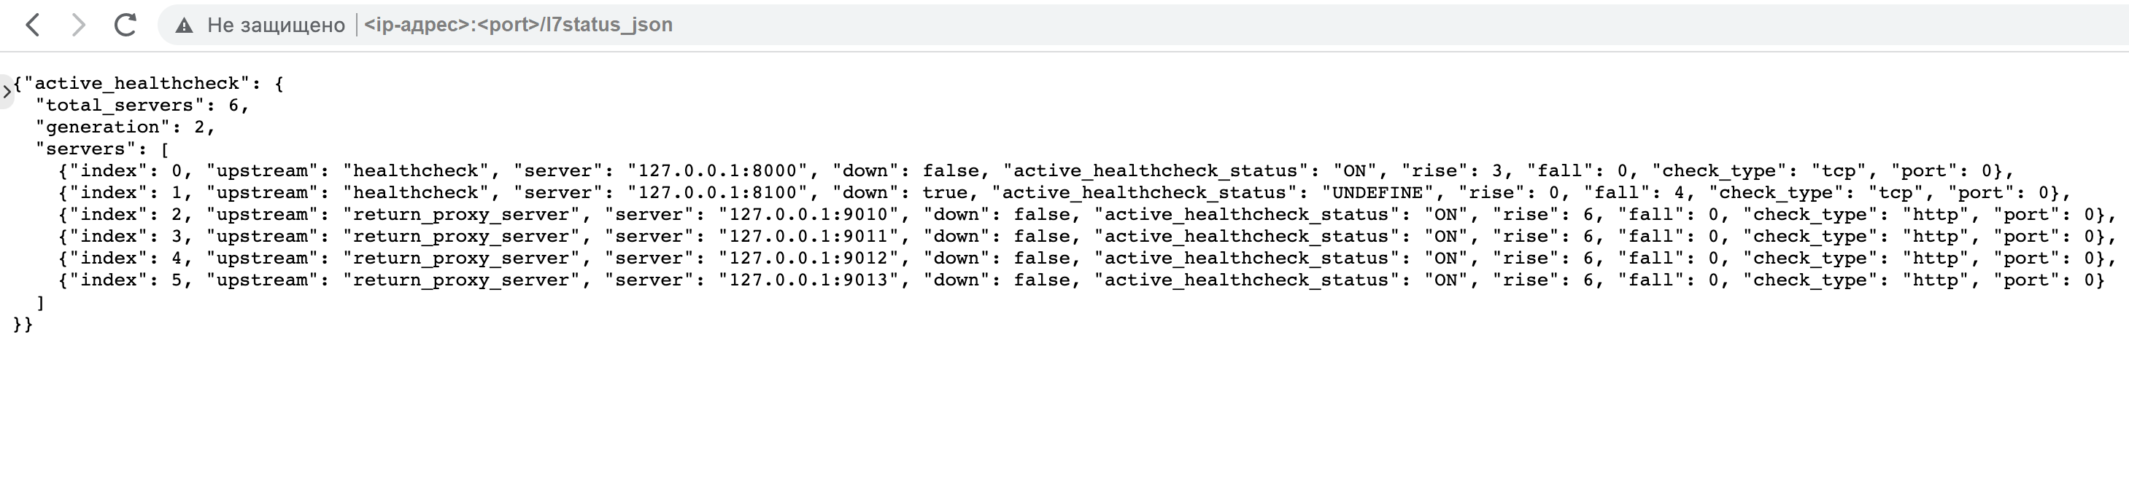
Task: Click the server value "127.0.0.1:9010"
Action: (808, 214)
